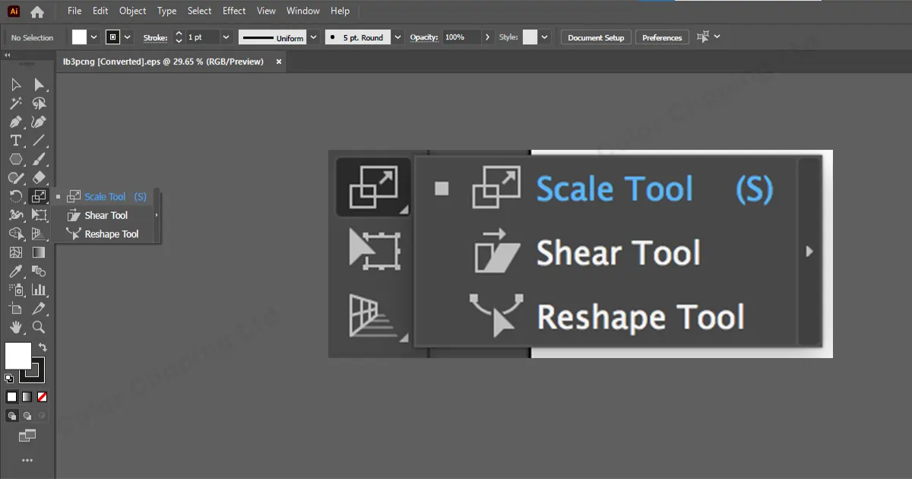This screenshot has height=479, width=912.
Task: Open the Stroke panel link
Action: click(155, 38)
